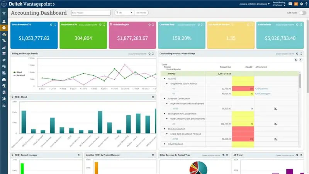
Task: Collapse the Hoyt Park Tower Lofts Development project
Action: coord(167,104)
